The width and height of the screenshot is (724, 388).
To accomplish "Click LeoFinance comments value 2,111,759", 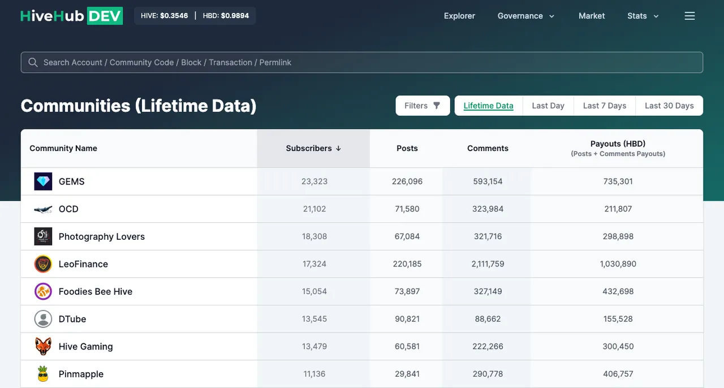I will click(488, 264).
